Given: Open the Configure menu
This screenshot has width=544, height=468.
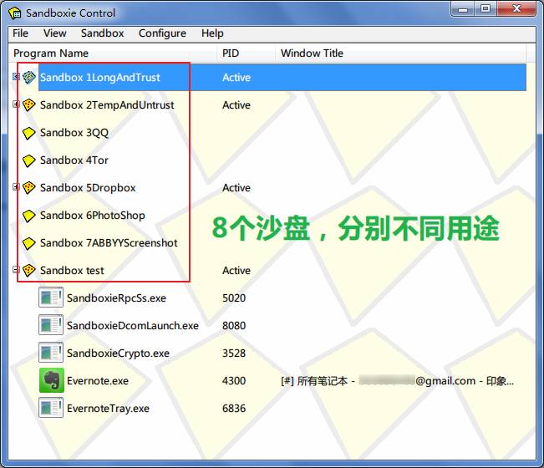Looking at the screenshot, I should 162,33.
